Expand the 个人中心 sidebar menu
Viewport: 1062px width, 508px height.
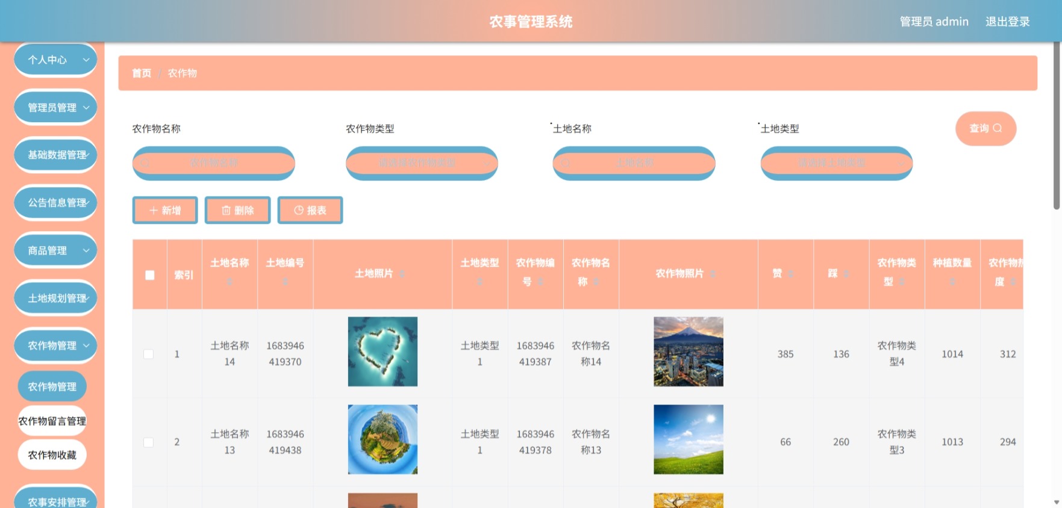point(55,60)
